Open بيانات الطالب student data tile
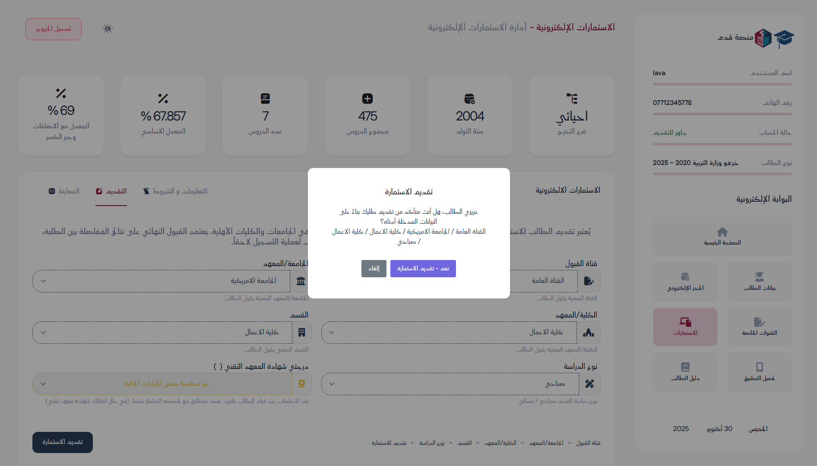The image size is (817, 466). 759,281
